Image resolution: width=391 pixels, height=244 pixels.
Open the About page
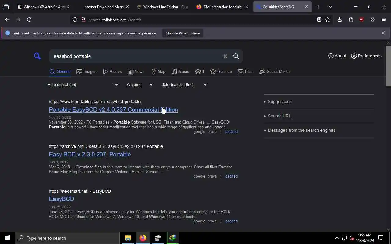tap(337, 56)
